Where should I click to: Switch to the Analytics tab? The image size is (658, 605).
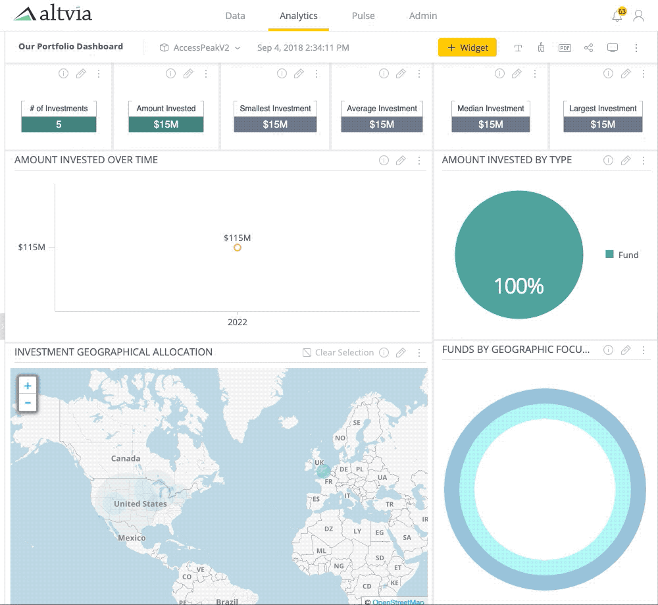tap(298, 16)
